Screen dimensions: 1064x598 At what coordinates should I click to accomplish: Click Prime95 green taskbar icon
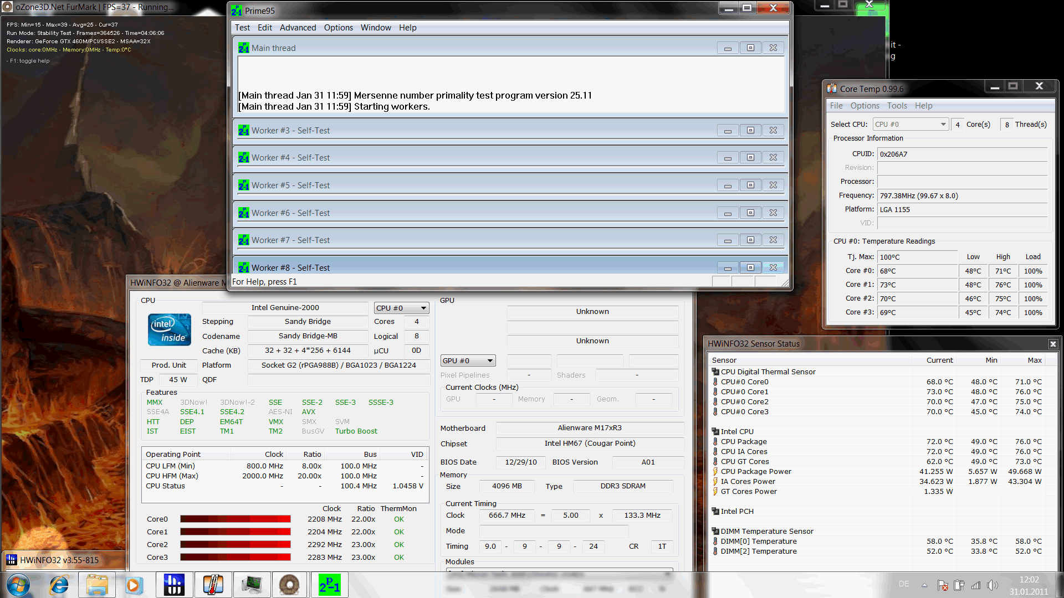tap(329, 585)
